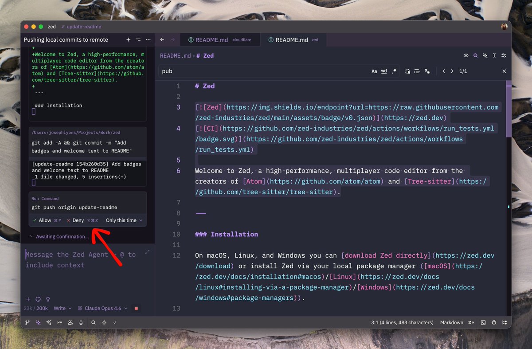This screenshot has width=532, height=349.
Task: Open the Claude Opus 4.6 model selector
Action: coord(102,308)
